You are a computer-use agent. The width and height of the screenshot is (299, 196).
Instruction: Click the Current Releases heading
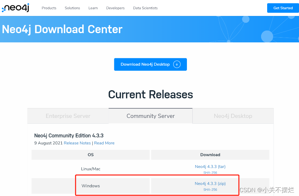(x=151, y=94)
